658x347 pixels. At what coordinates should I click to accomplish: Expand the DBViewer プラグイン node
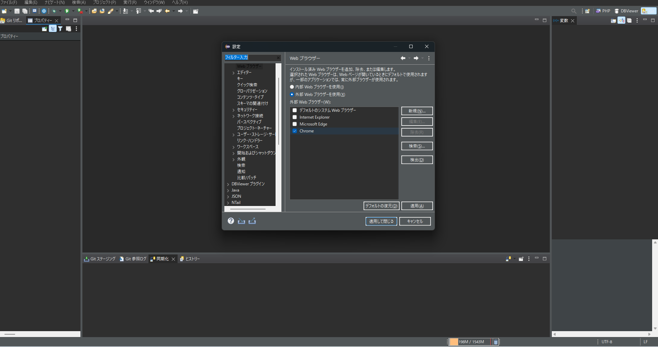[x=228, y=184]
